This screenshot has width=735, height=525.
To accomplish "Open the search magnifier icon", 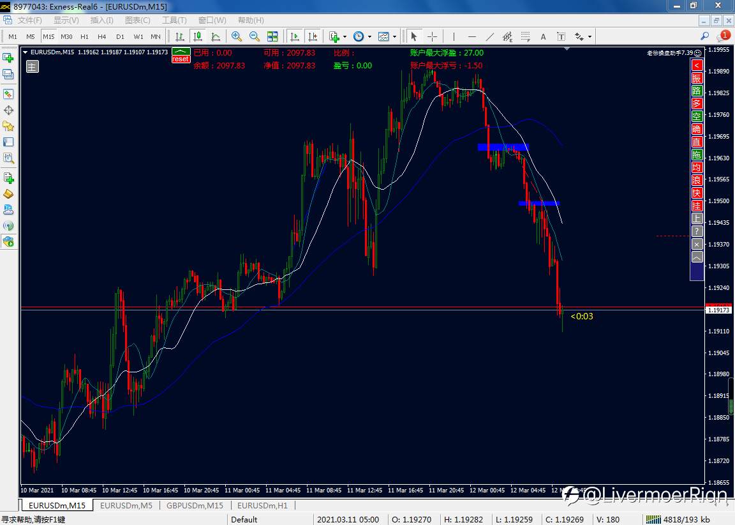I will click(x=704, y=36).
